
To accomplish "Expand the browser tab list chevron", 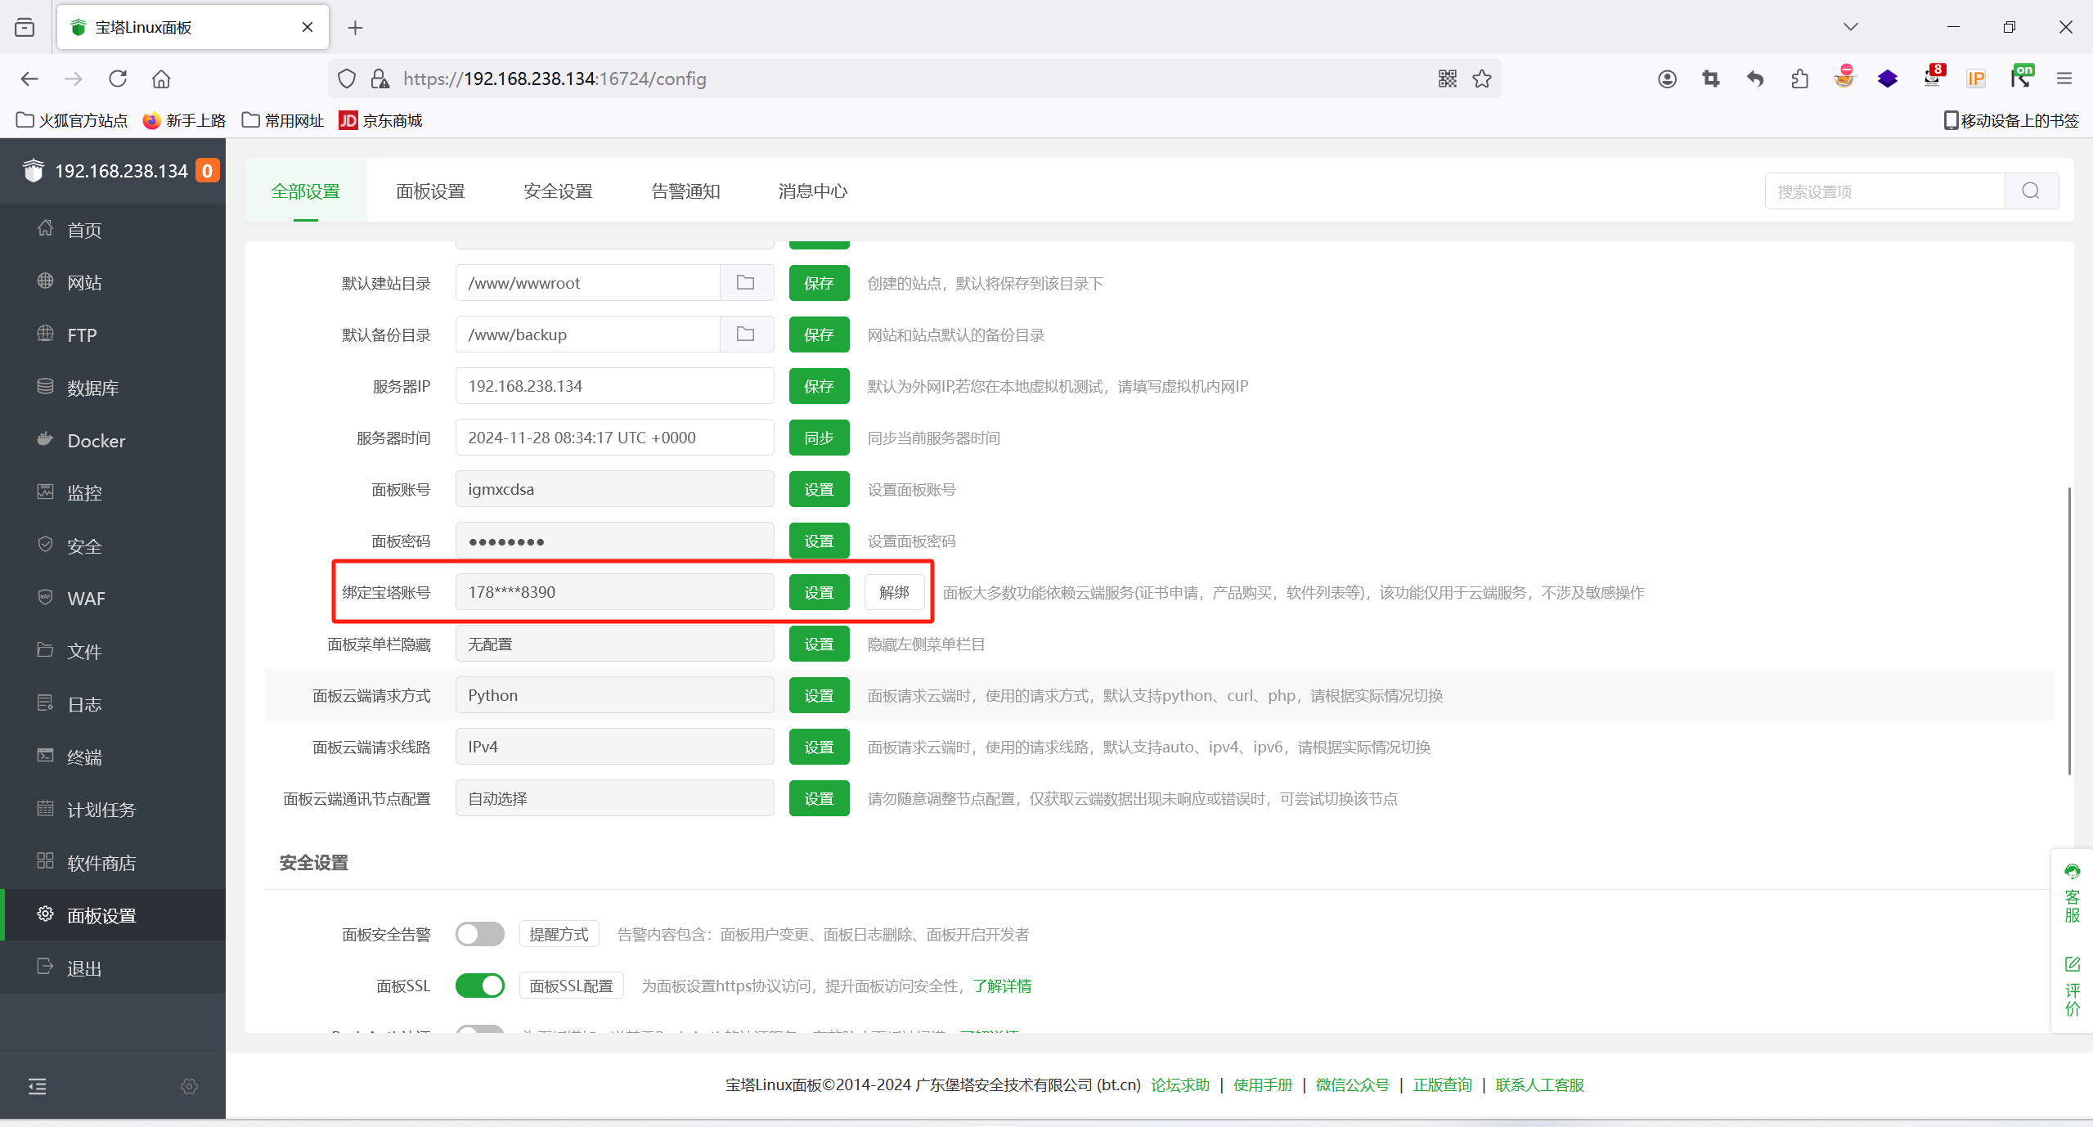I will pyautogui.click(x=1851, y=27).
